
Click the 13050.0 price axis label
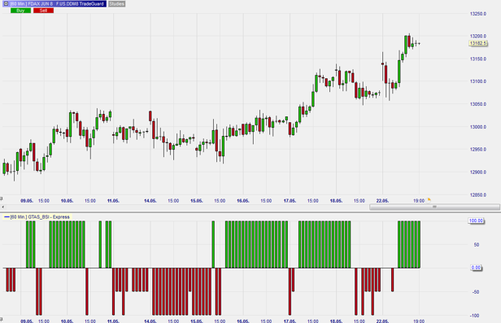(x=478, y=104)
